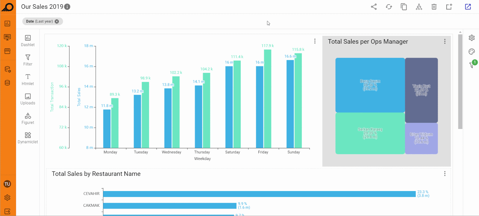The image size is (479, 216).
Task: Remove the Date (Last year) filter chip
Action: (57, 22)
